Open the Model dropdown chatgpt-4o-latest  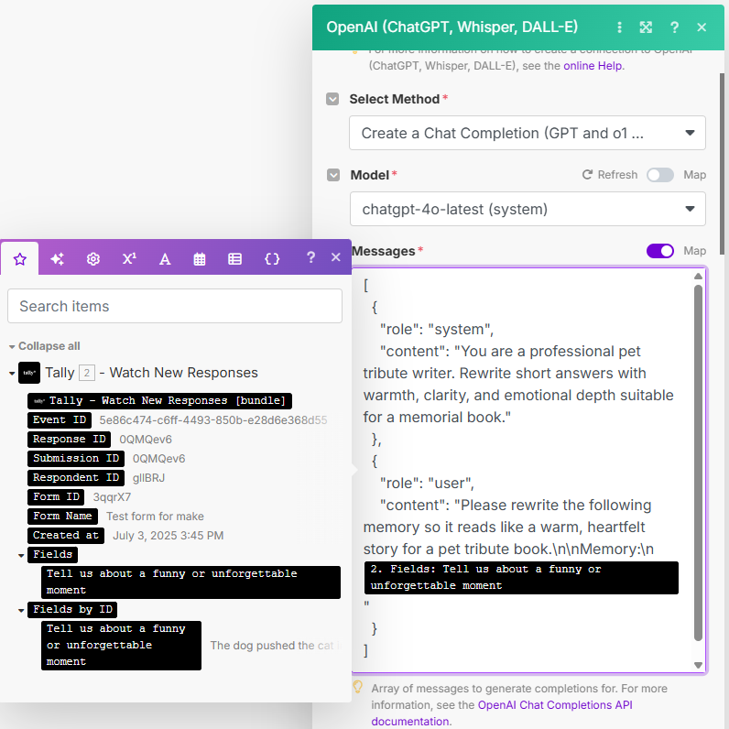pos(528,209)
